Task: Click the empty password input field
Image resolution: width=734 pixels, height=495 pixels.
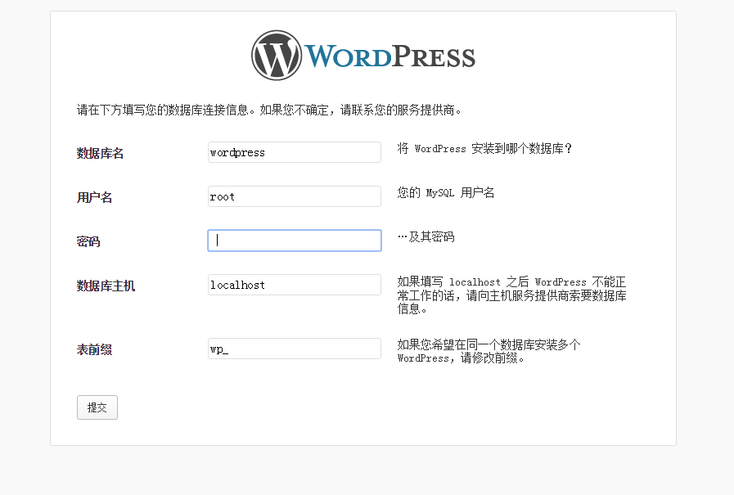Action: pos(295,241)
